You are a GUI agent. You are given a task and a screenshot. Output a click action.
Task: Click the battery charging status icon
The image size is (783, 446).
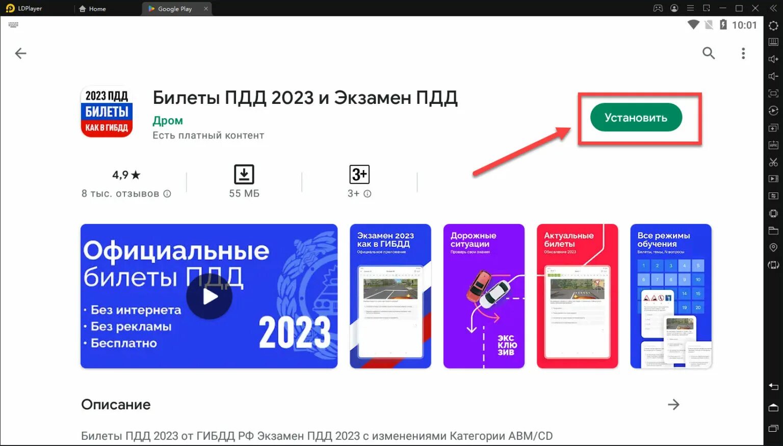pos(723,24)
